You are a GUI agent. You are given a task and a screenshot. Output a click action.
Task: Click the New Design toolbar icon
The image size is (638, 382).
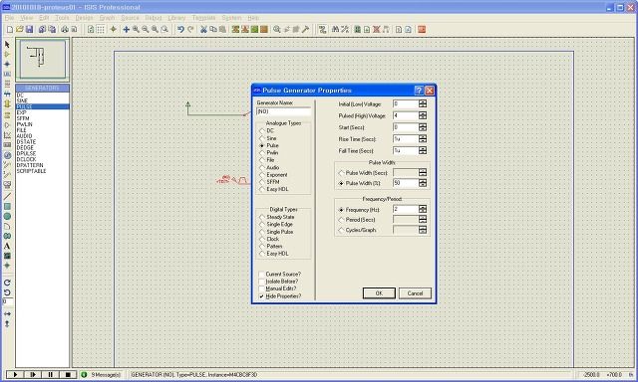point(10,29)
